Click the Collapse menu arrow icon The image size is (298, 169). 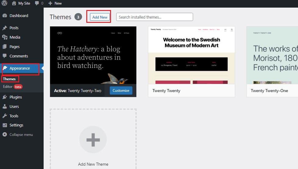pos(5,135)
